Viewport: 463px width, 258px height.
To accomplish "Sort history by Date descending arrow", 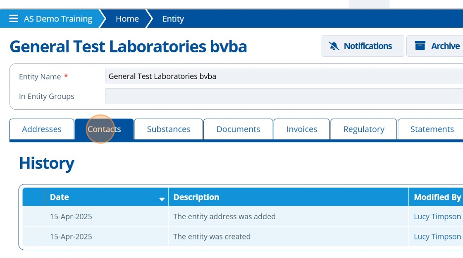I will click(162, 199).
